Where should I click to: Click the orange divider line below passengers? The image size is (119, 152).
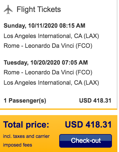(58, 109)
